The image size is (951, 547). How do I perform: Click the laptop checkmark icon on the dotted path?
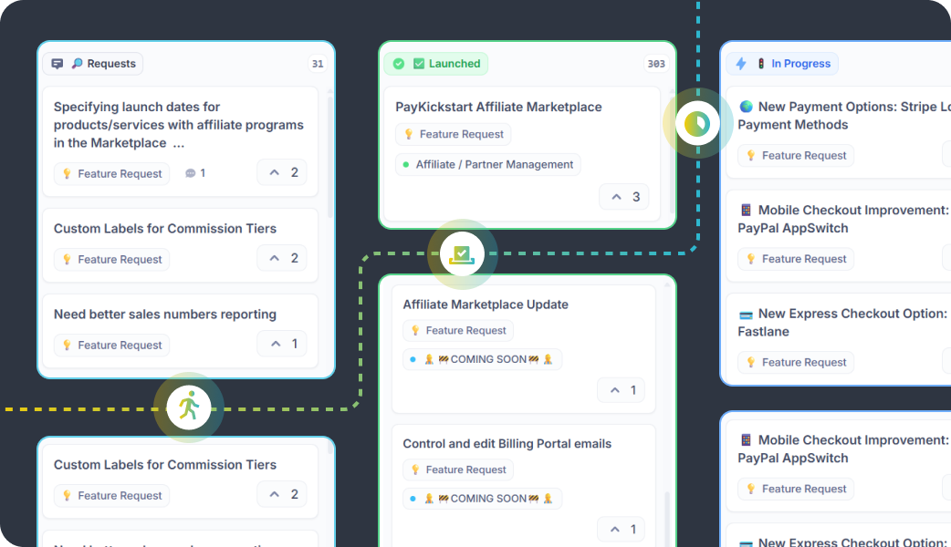click(462, 253)
